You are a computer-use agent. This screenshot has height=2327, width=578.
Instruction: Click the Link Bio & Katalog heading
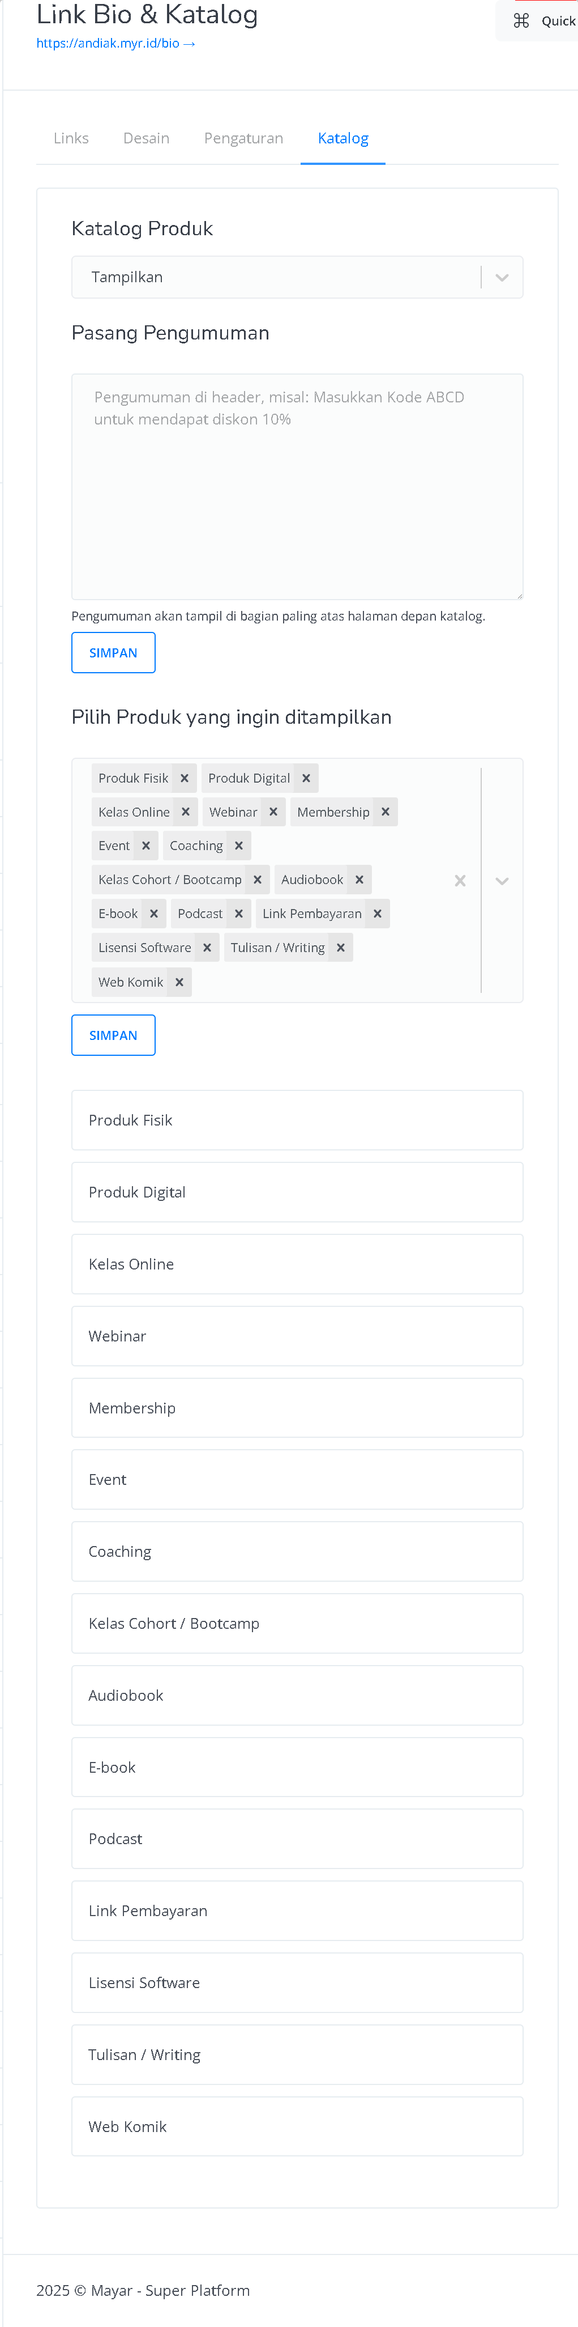tap(147, 15)
